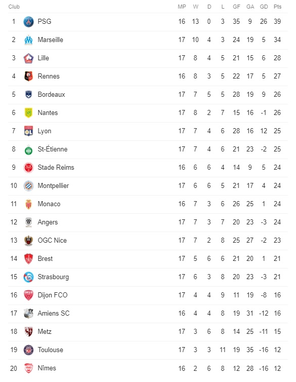Open the Toulouse club badge
Screen dimensions: 296x382
click(28, 350)
